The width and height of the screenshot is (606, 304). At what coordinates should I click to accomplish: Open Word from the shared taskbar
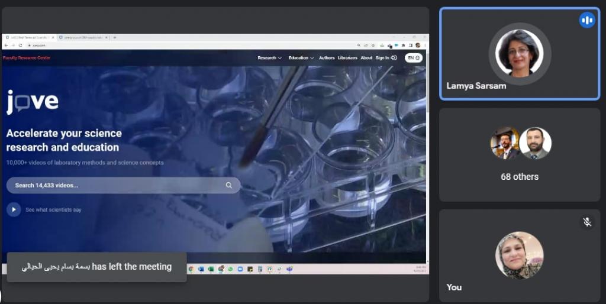click(x=201, y=269)
